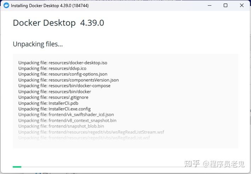
Task: Select the wsRegReadListStream.wsf log line
Action: [91, 132]
